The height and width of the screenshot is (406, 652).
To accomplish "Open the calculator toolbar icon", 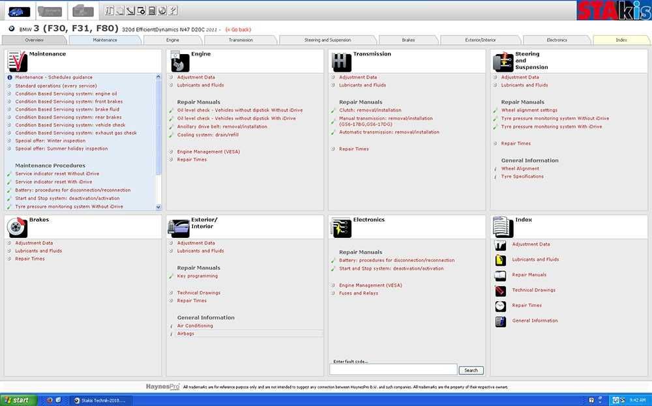I will [152, 11].
